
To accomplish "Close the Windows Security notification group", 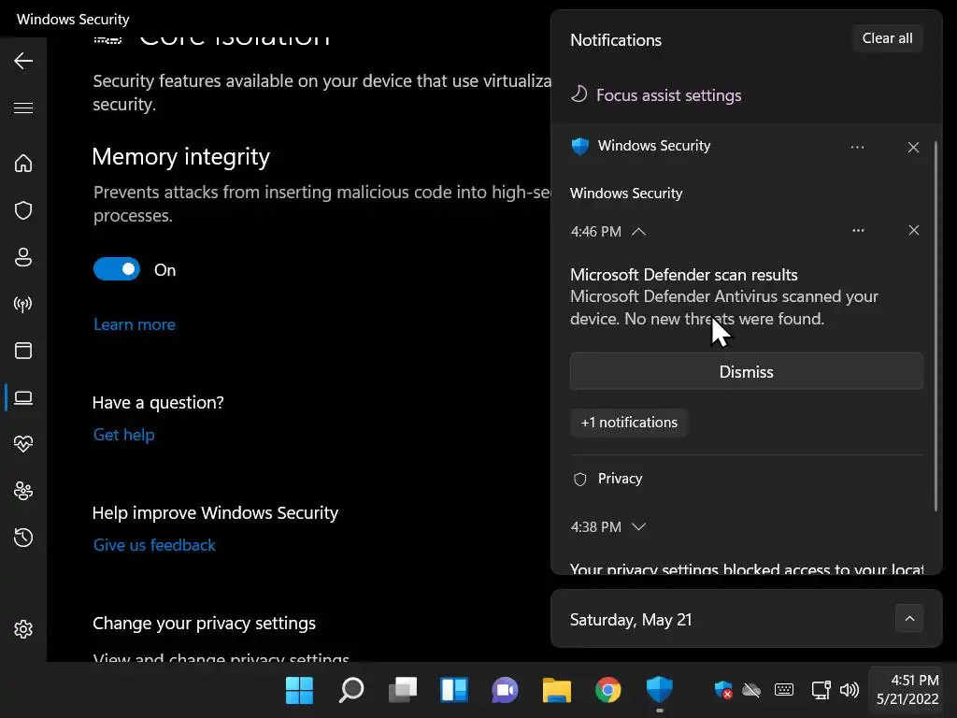I will click(x=913, y=147).
